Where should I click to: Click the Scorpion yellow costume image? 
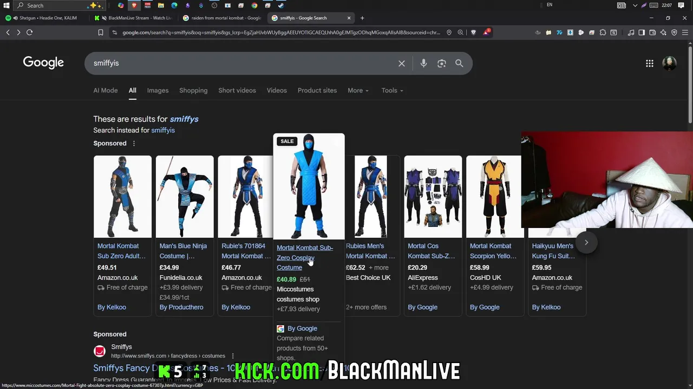point(494,197)
